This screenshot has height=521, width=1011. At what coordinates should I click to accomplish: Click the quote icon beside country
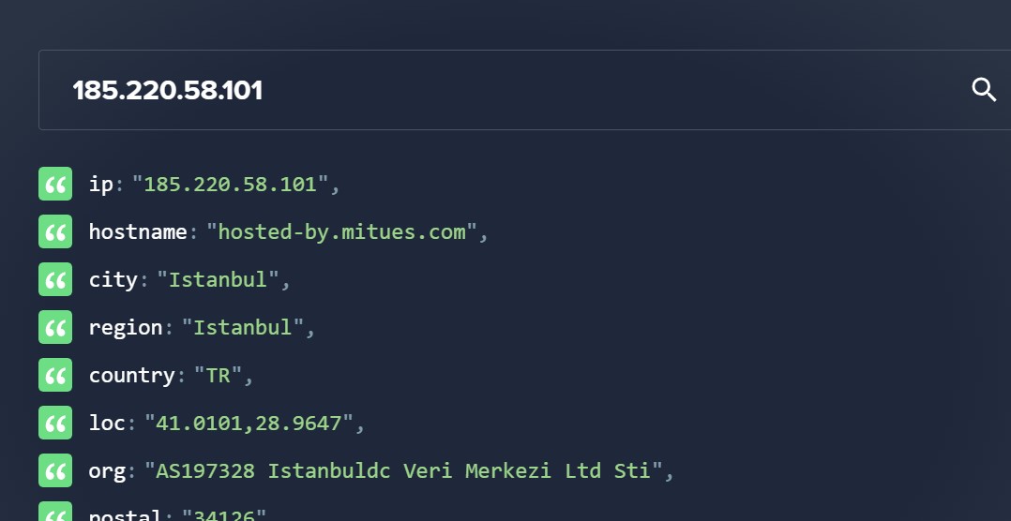(x=55, y=376)
